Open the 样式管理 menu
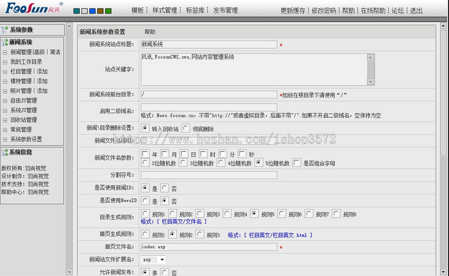Viewport: 449px width, 276px height. (x=165, y=10)
